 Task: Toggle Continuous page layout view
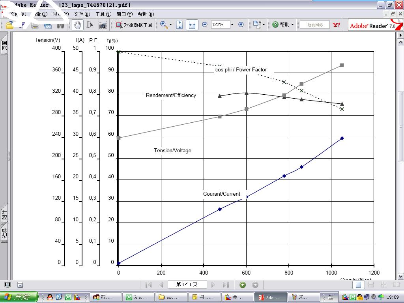pyautogui.click(x=371, y=285)
